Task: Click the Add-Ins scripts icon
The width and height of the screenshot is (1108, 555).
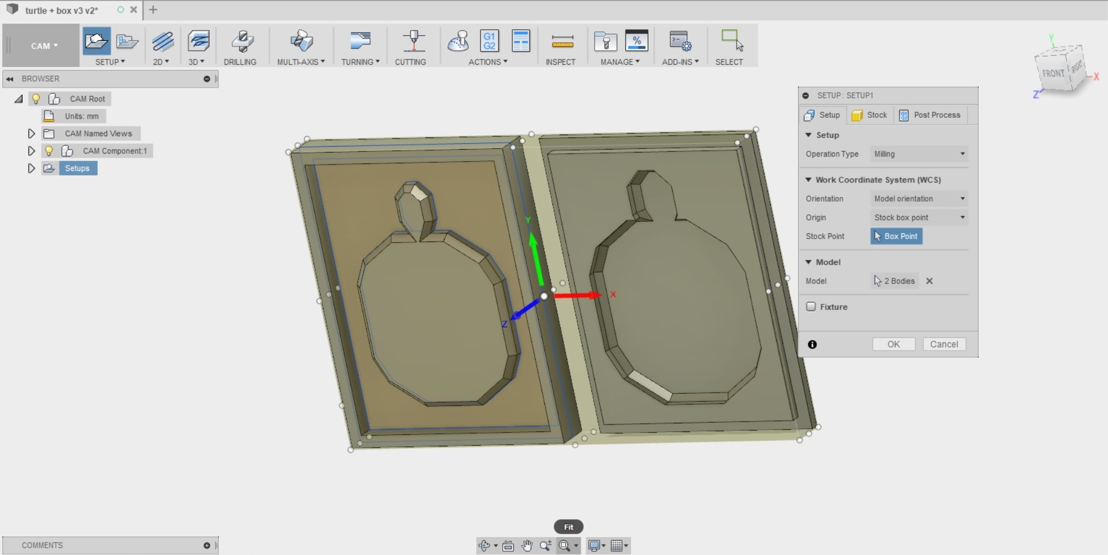Action: 680,42
